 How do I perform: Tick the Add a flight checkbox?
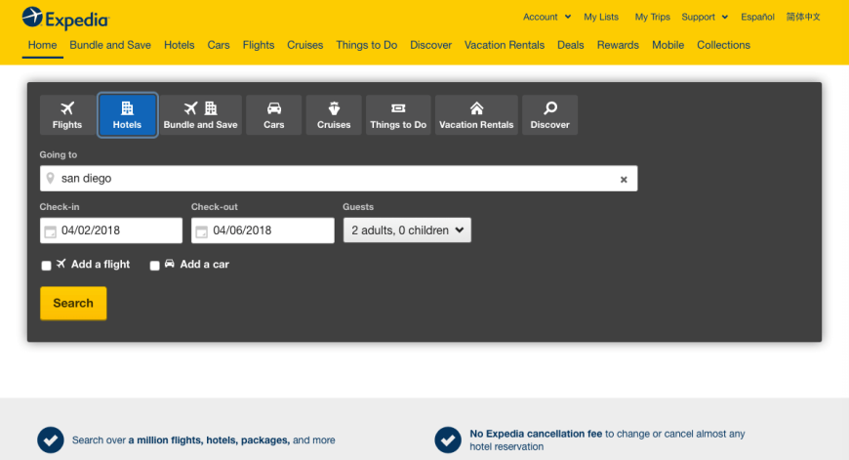(46, 266)
